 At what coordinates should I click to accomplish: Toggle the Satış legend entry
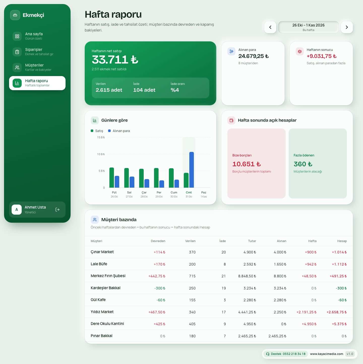[97, 131]
